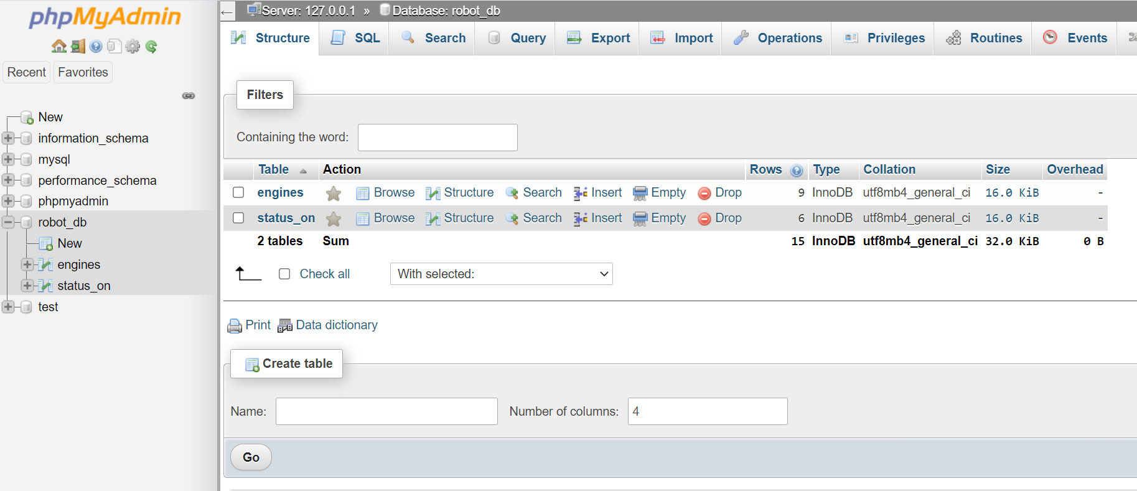The image size is (1137, 491).
Task: Sort by Table column header
Action: tap(273, 169)
